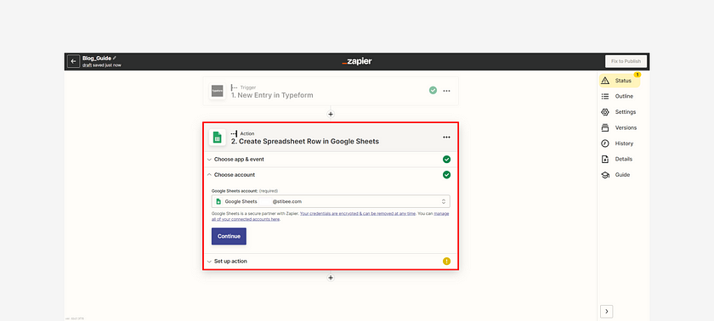This screenshot has width=714, height=321.
Task: Collapse the Choose account section
Action: click(331, 175)
